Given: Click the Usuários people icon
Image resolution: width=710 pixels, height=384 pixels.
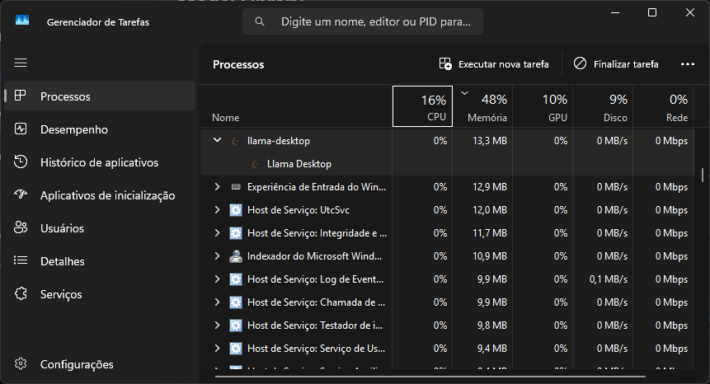Looking at the screenshot, I should click(21, 227).
